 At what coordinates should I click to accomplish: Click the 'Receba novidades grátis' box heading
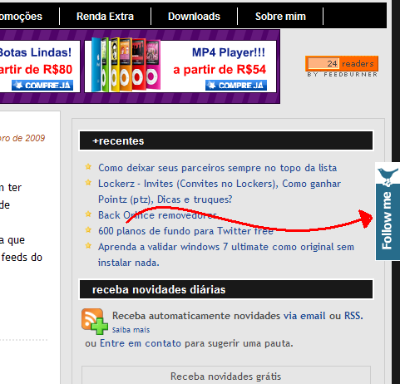[x=225, y=377]
